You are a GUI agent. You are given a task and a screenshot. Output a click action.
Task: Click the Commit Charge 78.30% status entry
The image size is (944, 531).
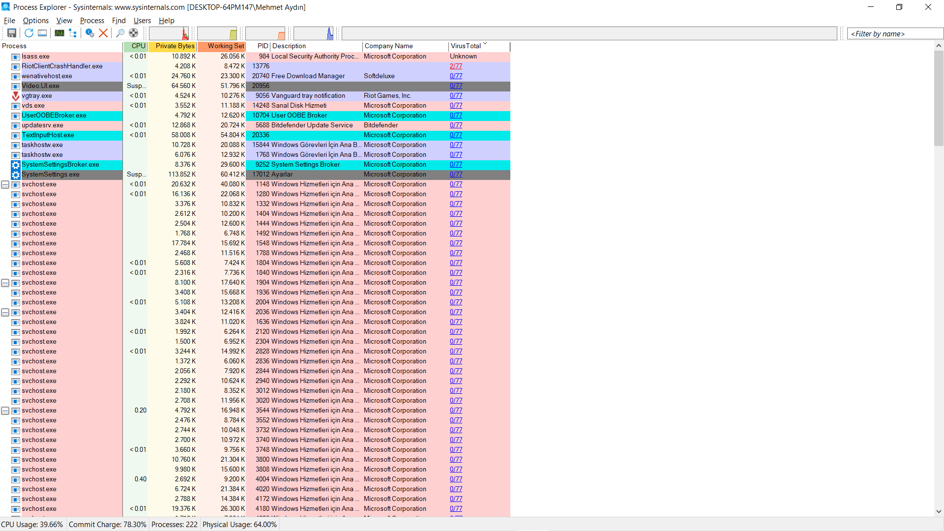click(108, 525)
